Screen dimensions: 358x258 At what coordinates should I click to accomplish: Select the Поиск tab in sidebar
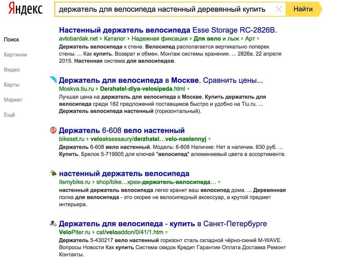(11, 40)
